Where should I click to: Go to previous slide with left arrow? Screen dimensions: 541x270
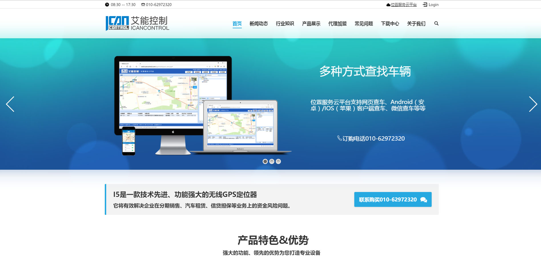coord(10,104)
